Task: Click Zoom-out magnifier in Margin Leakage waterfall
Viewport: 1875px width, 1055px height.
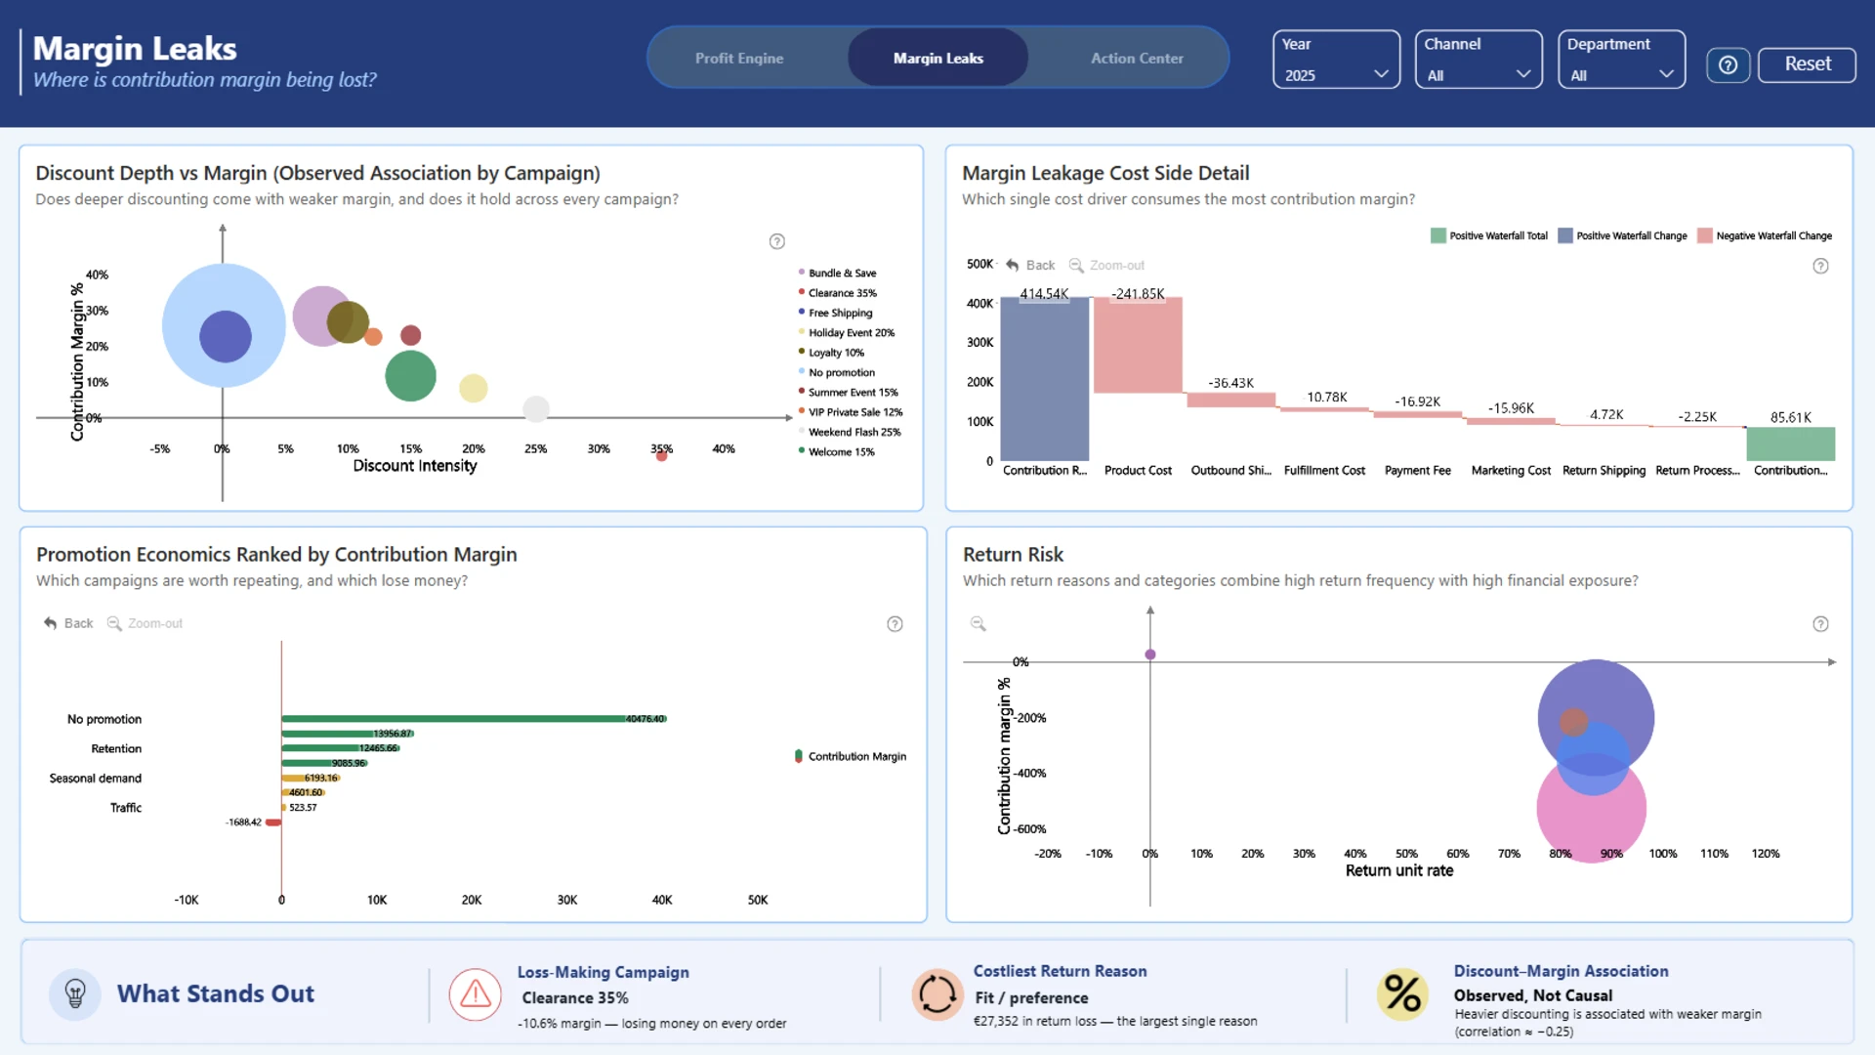Action: click(x=1076, y=265)
